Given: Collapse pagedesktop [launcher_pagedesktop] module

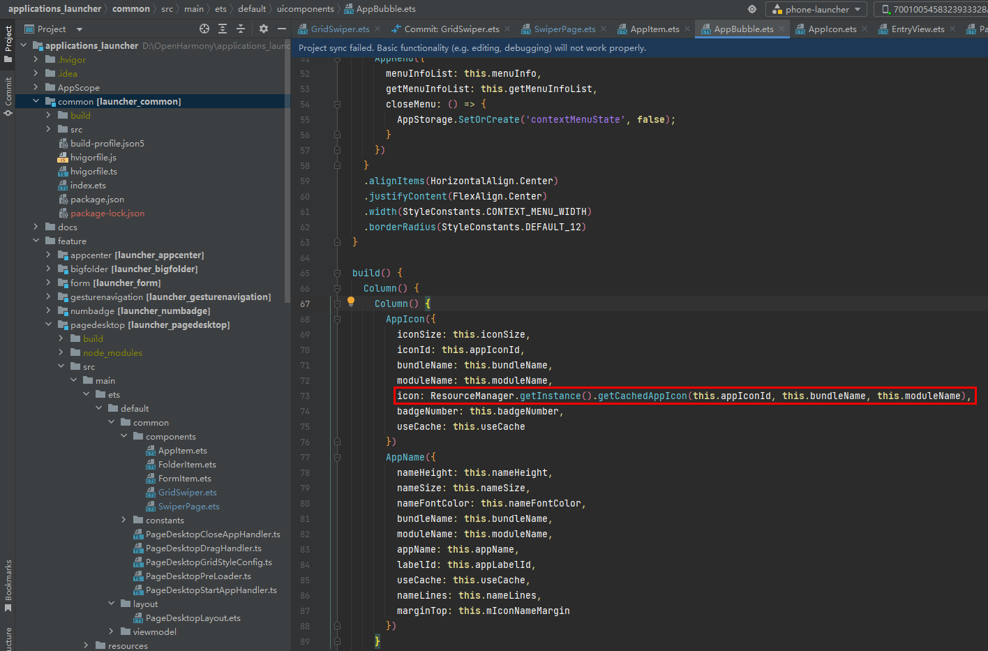Looking at the screenshot, I should click(48, 324).
